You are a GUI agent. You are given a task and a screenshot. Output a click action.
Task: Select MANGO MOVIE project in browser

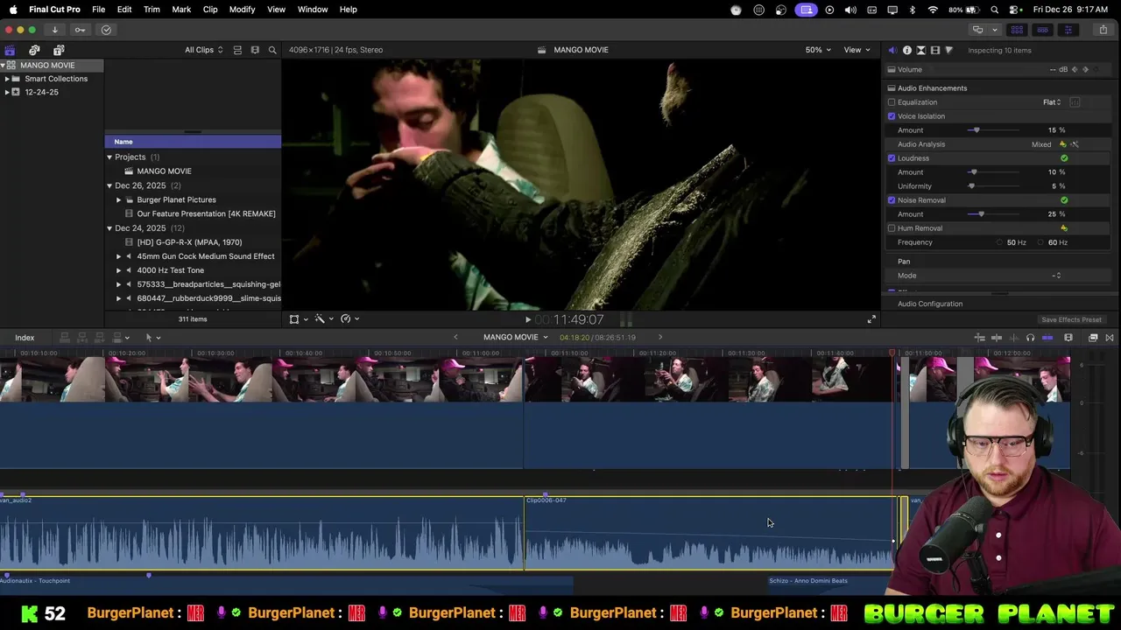(x=164, y=171)
